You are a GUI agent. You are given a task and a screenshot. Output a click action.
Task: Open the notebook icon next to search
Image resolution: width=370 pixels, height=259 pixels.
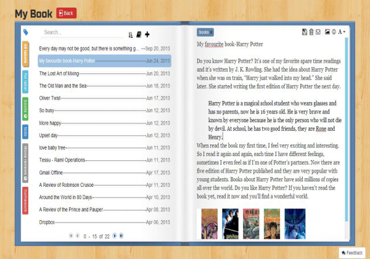pos(139,35)
